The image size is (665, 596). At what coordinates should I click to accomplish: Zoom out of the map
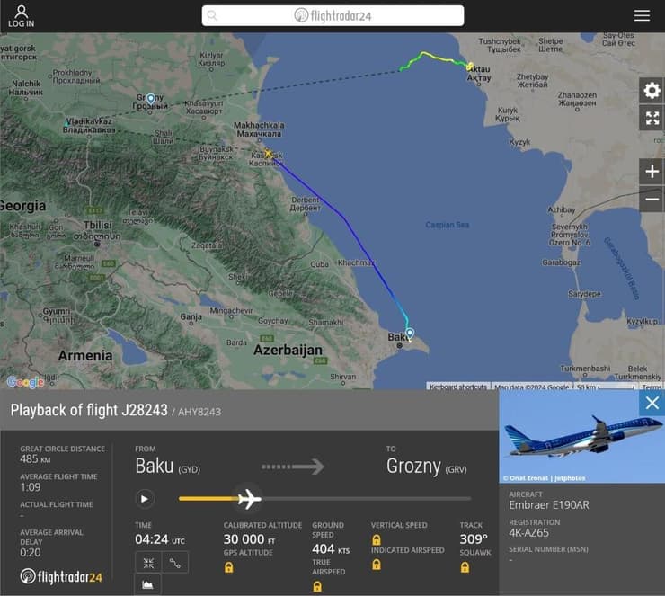click(652, 199)
